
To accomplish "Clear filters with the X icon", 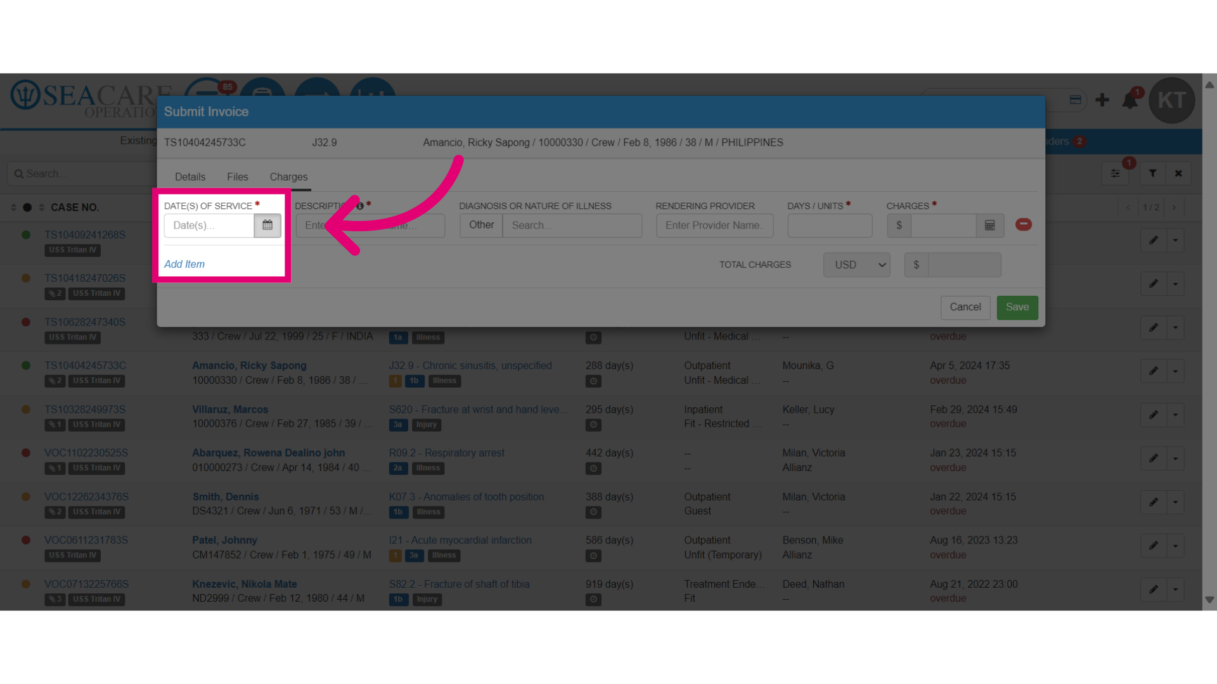I will [1178, 174].
